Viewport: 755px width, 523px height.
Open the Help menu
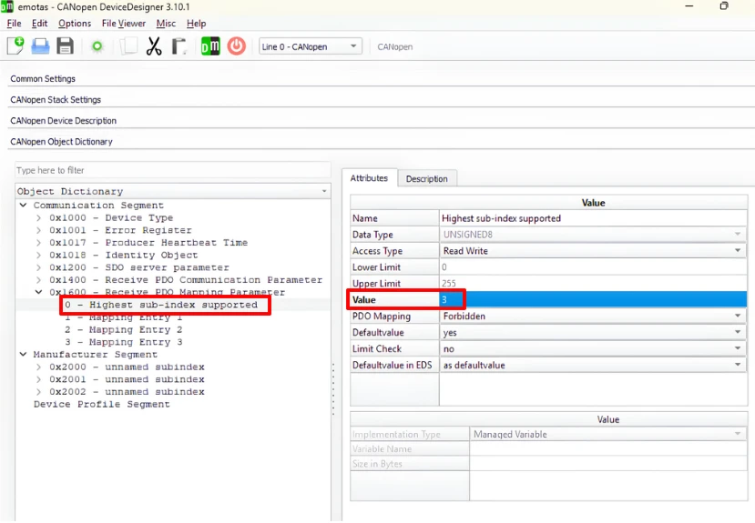tap(196, 24)
